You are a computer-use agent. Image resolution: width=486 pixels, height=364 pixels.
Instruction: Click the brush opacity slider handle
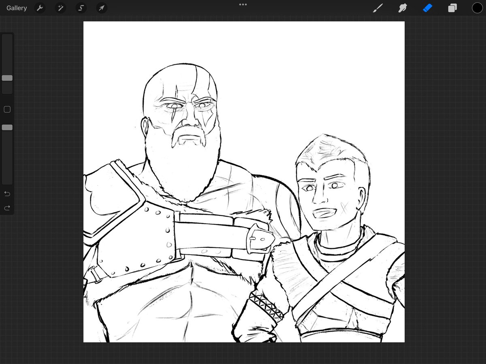pos(7,128)
